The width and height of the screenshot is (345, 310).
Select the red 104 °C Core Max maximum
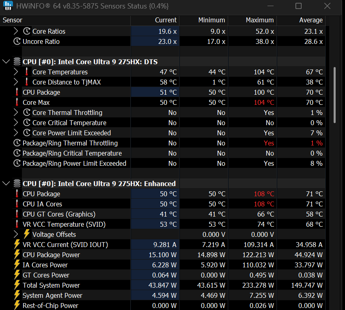(x=264, y=102)
